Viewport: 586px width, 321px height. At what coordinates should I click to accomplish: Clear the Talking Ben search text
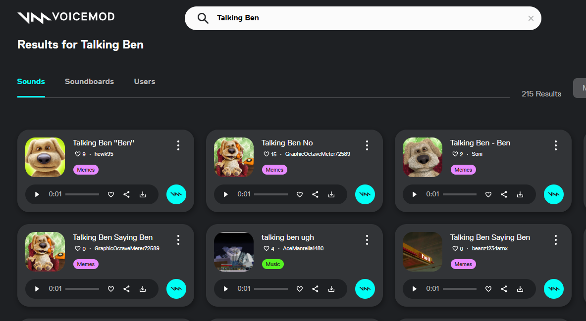(531, 18)
